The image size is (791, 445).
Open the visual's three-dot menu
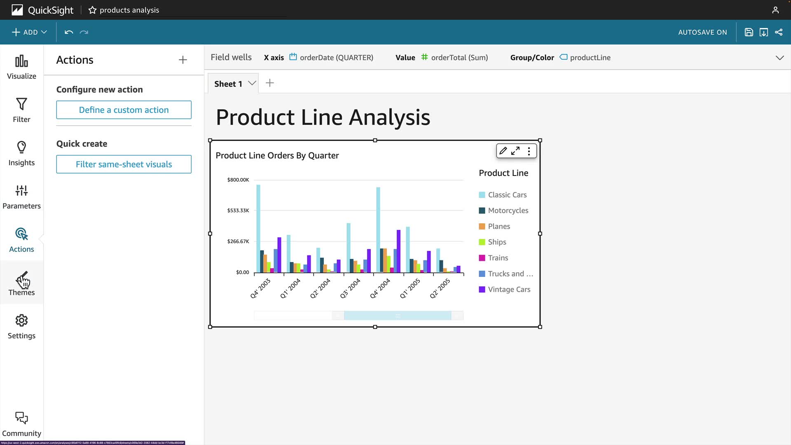tap(529, 151)
